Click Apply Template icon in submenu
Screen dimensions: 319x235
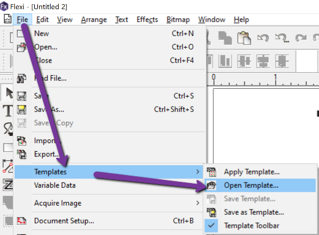tap(211, 172)
